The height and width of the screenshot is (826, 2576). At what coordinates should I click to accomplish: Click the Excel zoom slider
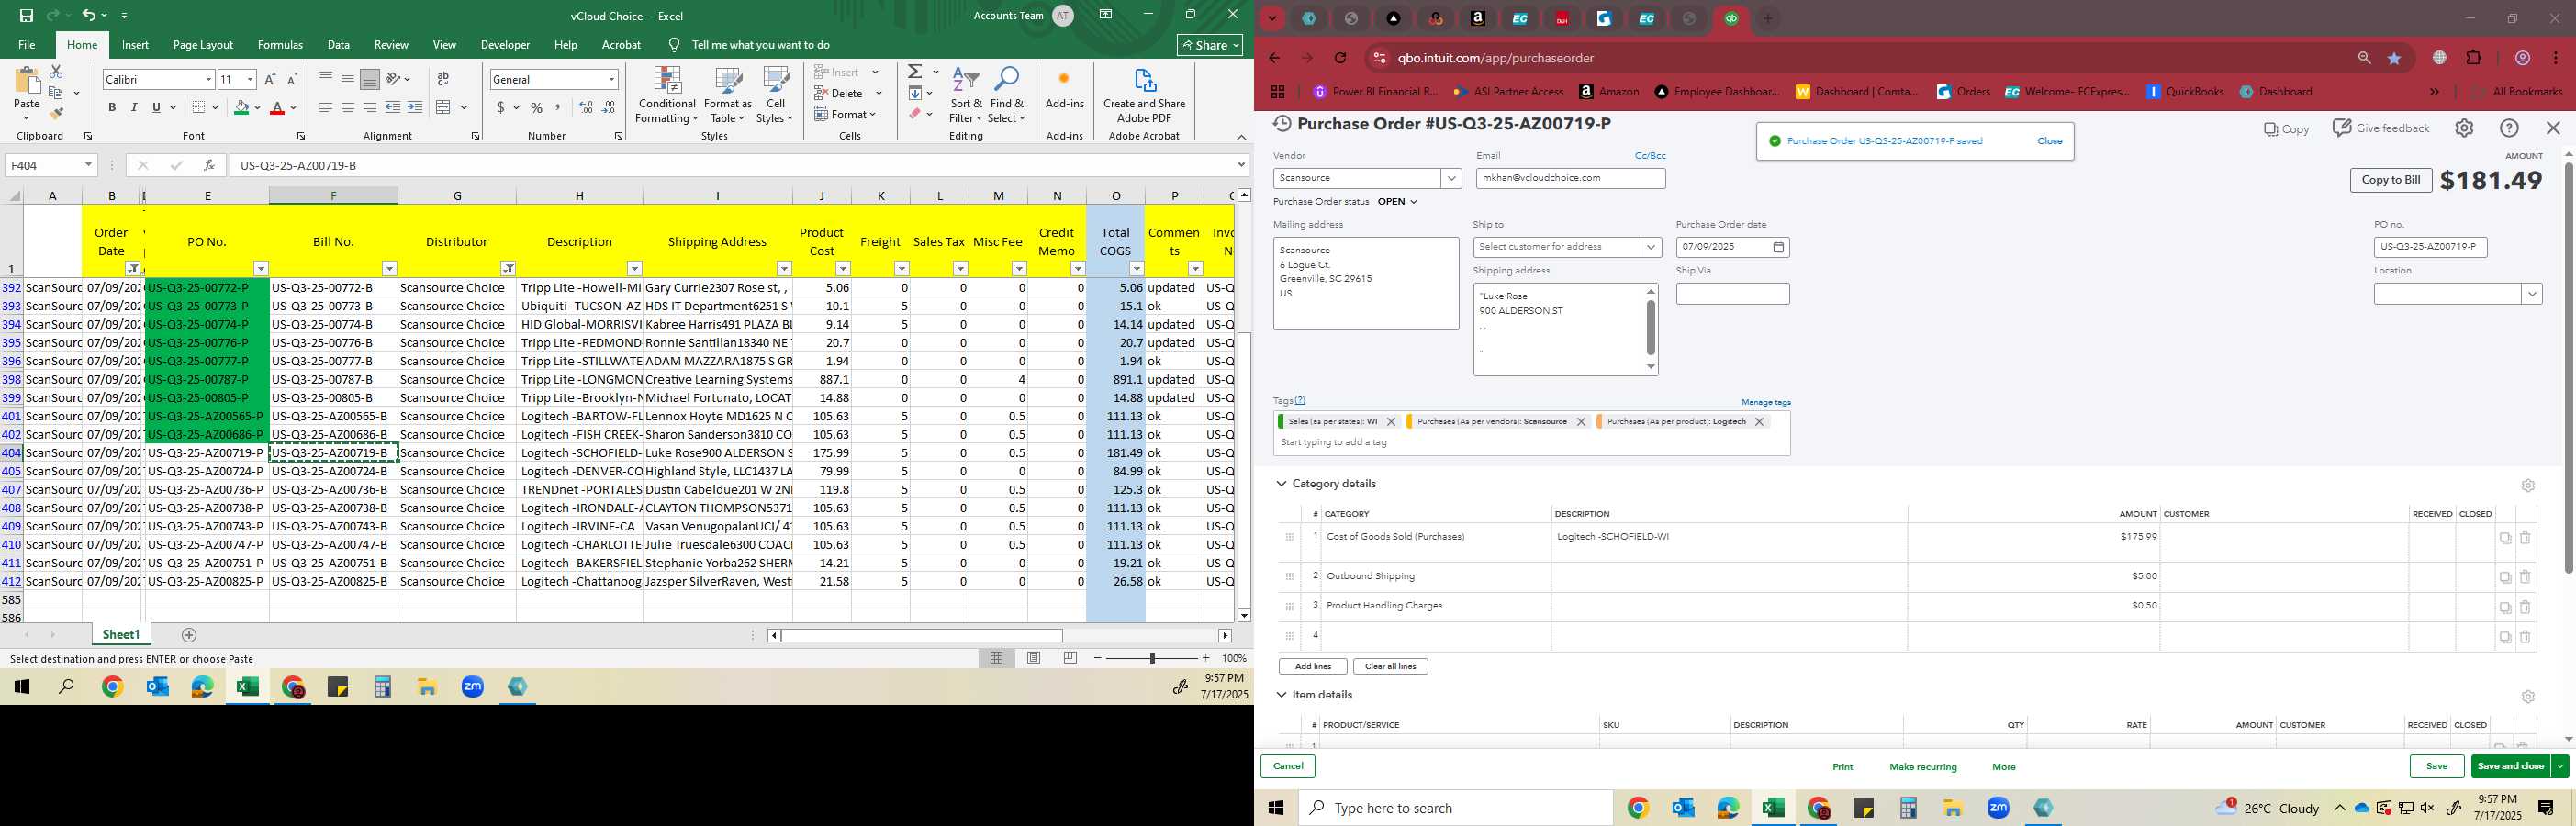(1152, 658)
